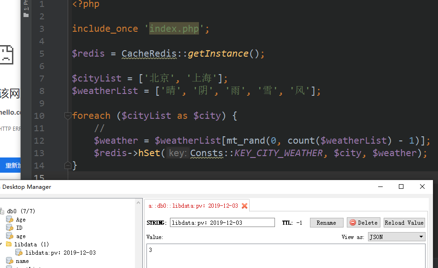The image size is (438, 268).
Task: Click inside the Value text area showing 3
Action: tap(286, 256)
